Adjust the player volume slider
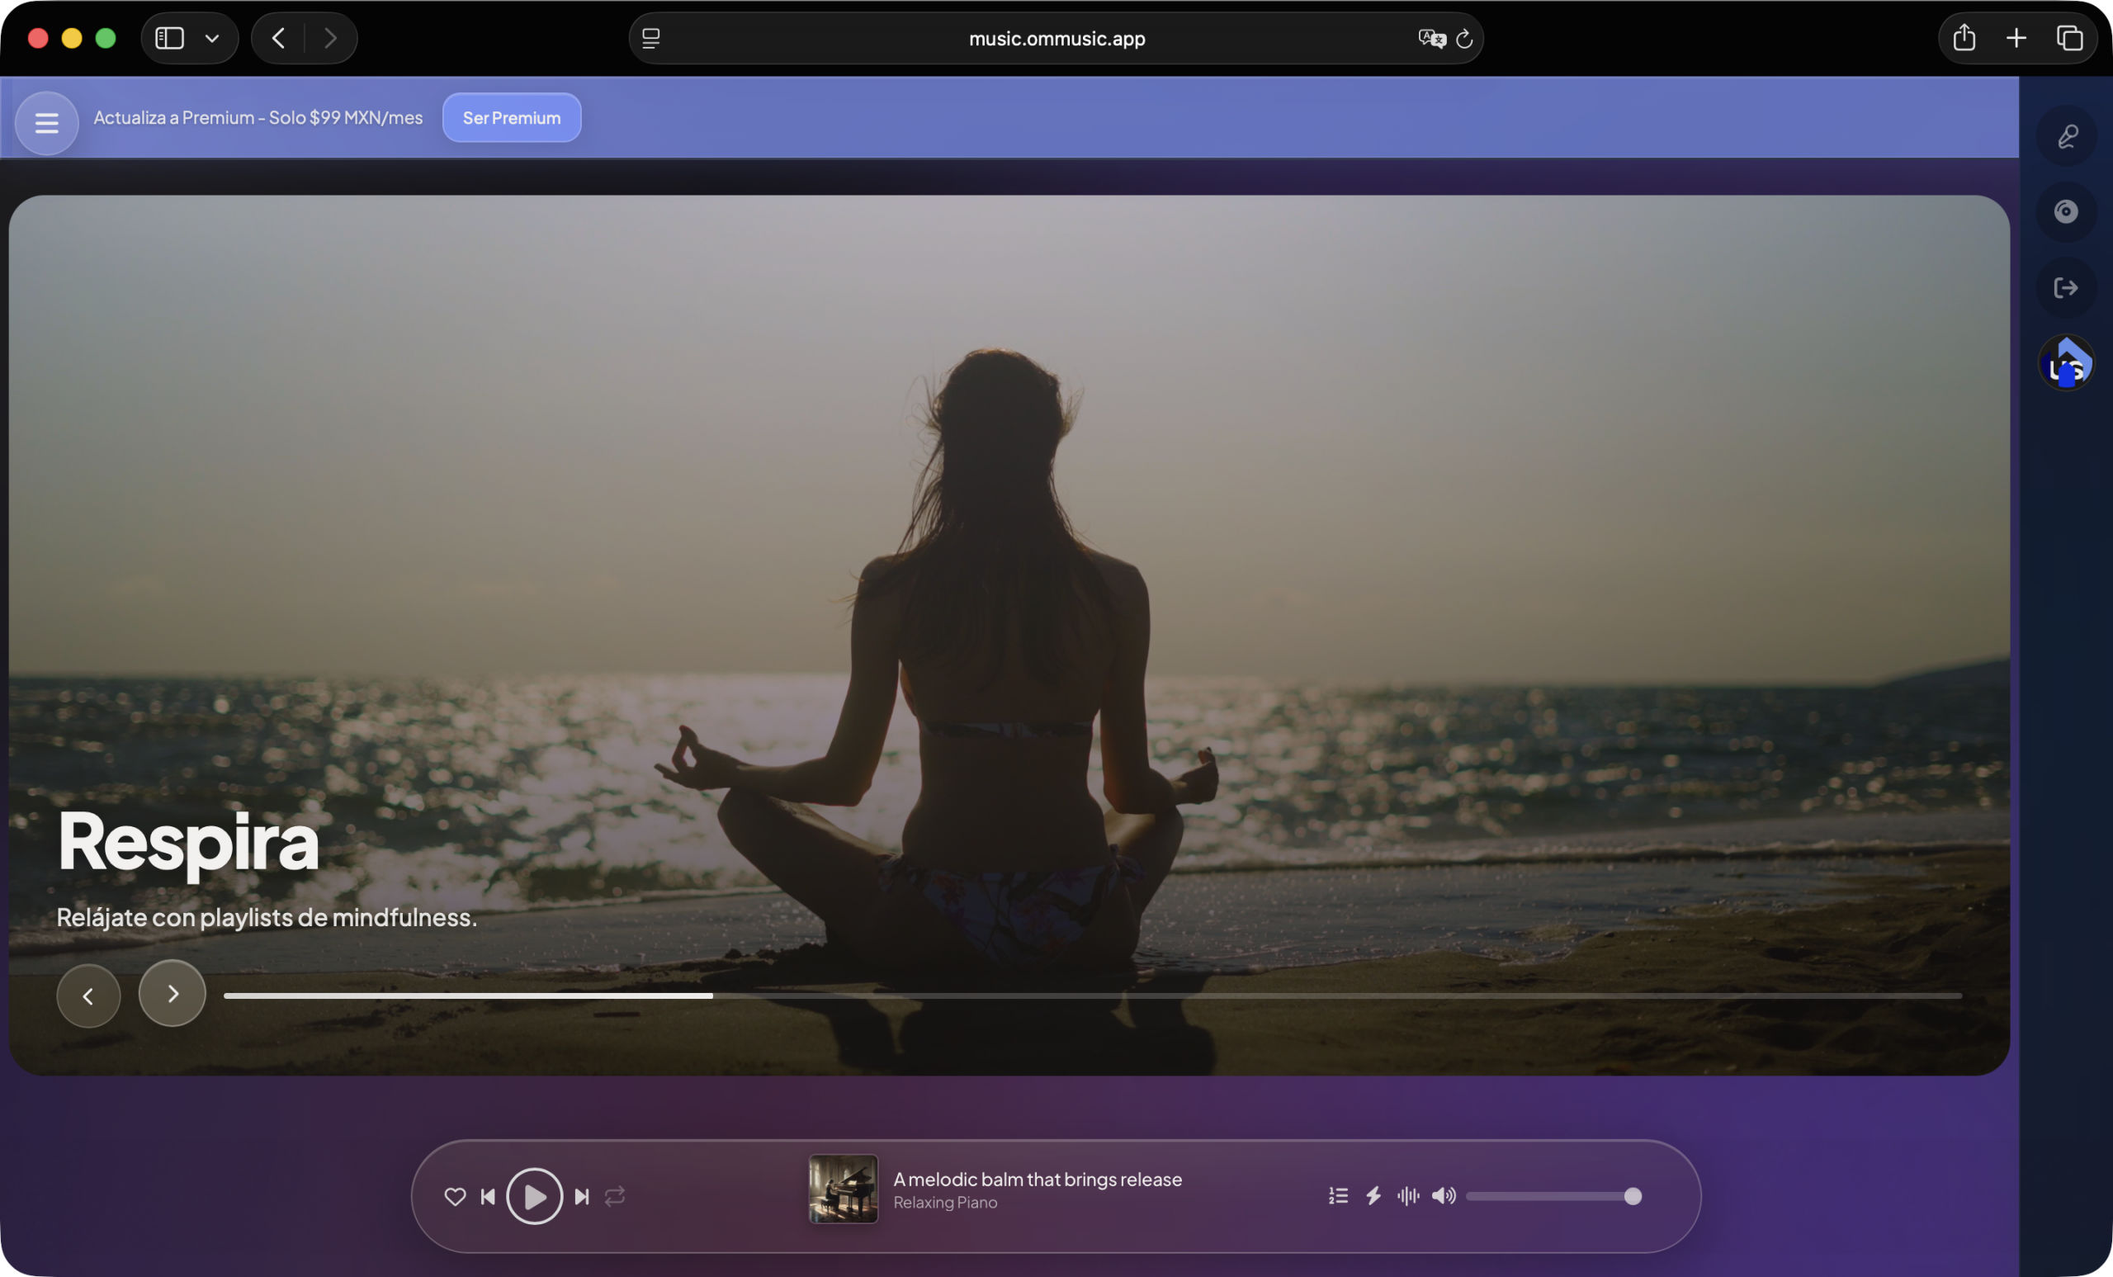The image size is (2113, 1277). click(x=1554, y=1196)
